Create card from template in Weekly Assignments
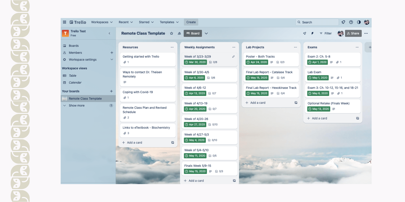This screenshot has height=202, width=405. click(x=234, y=181)
